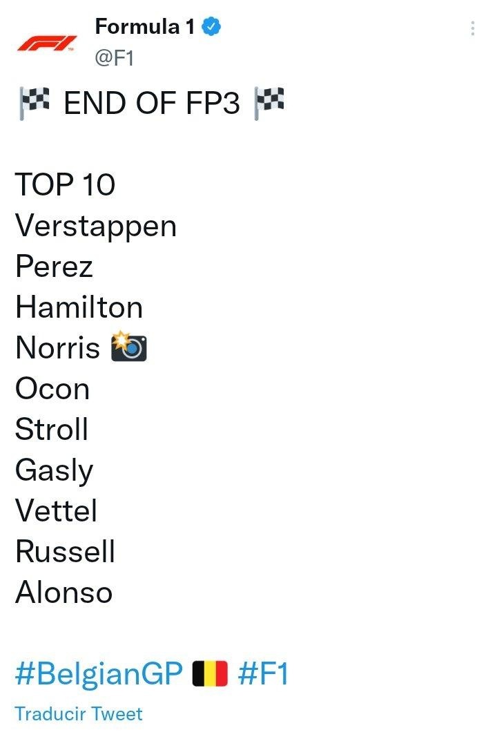This screenshot has width=497, height=739.
Task: Click the camera flash emoji beside Norris
Action: pos(129,347)
